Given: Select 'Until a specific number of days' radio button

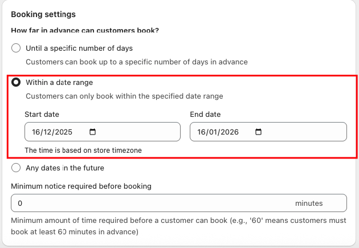Looking at the screenshot, I should click(16, 48).
